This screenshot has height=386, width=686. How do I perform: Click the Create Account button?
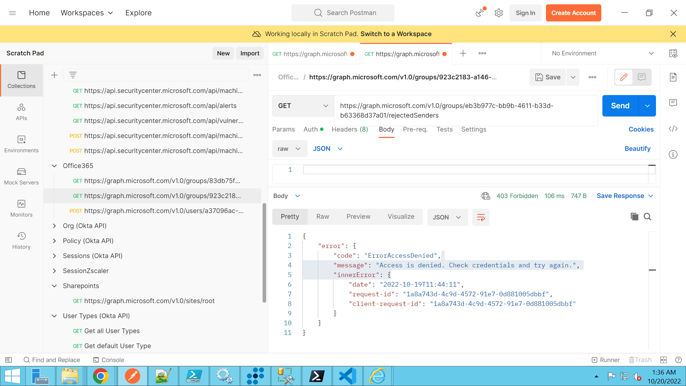pos(573,13)
